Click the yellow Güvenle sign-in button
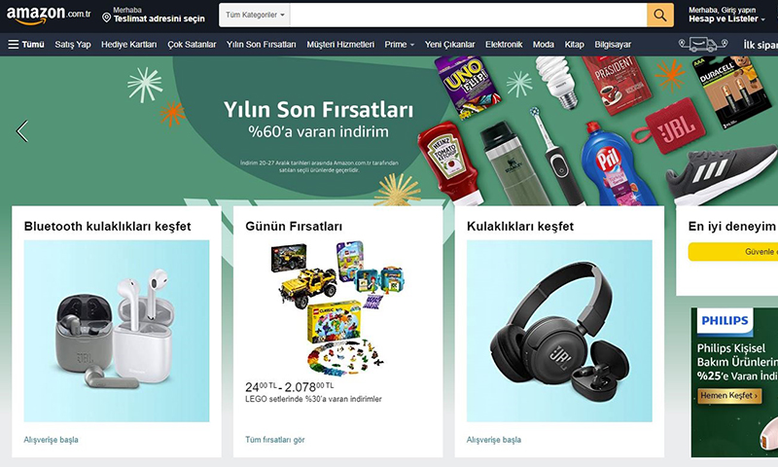The width and height of the screenshot is (778, 467). pos(733,252)
